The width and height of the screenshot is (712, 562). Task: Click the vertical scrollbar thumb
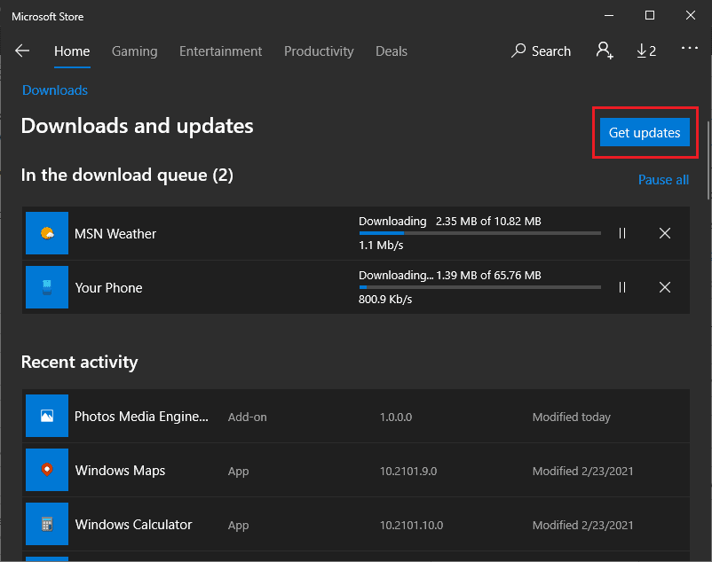click(x=708, y=160)
